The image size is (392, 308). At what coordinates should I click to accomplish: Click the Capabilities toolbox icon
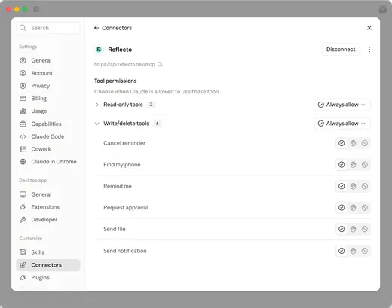23,124
